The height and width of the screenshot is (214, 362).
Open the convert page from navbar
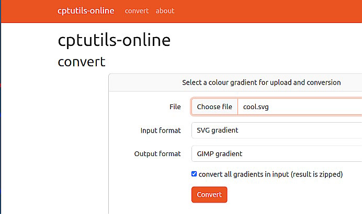137,11
